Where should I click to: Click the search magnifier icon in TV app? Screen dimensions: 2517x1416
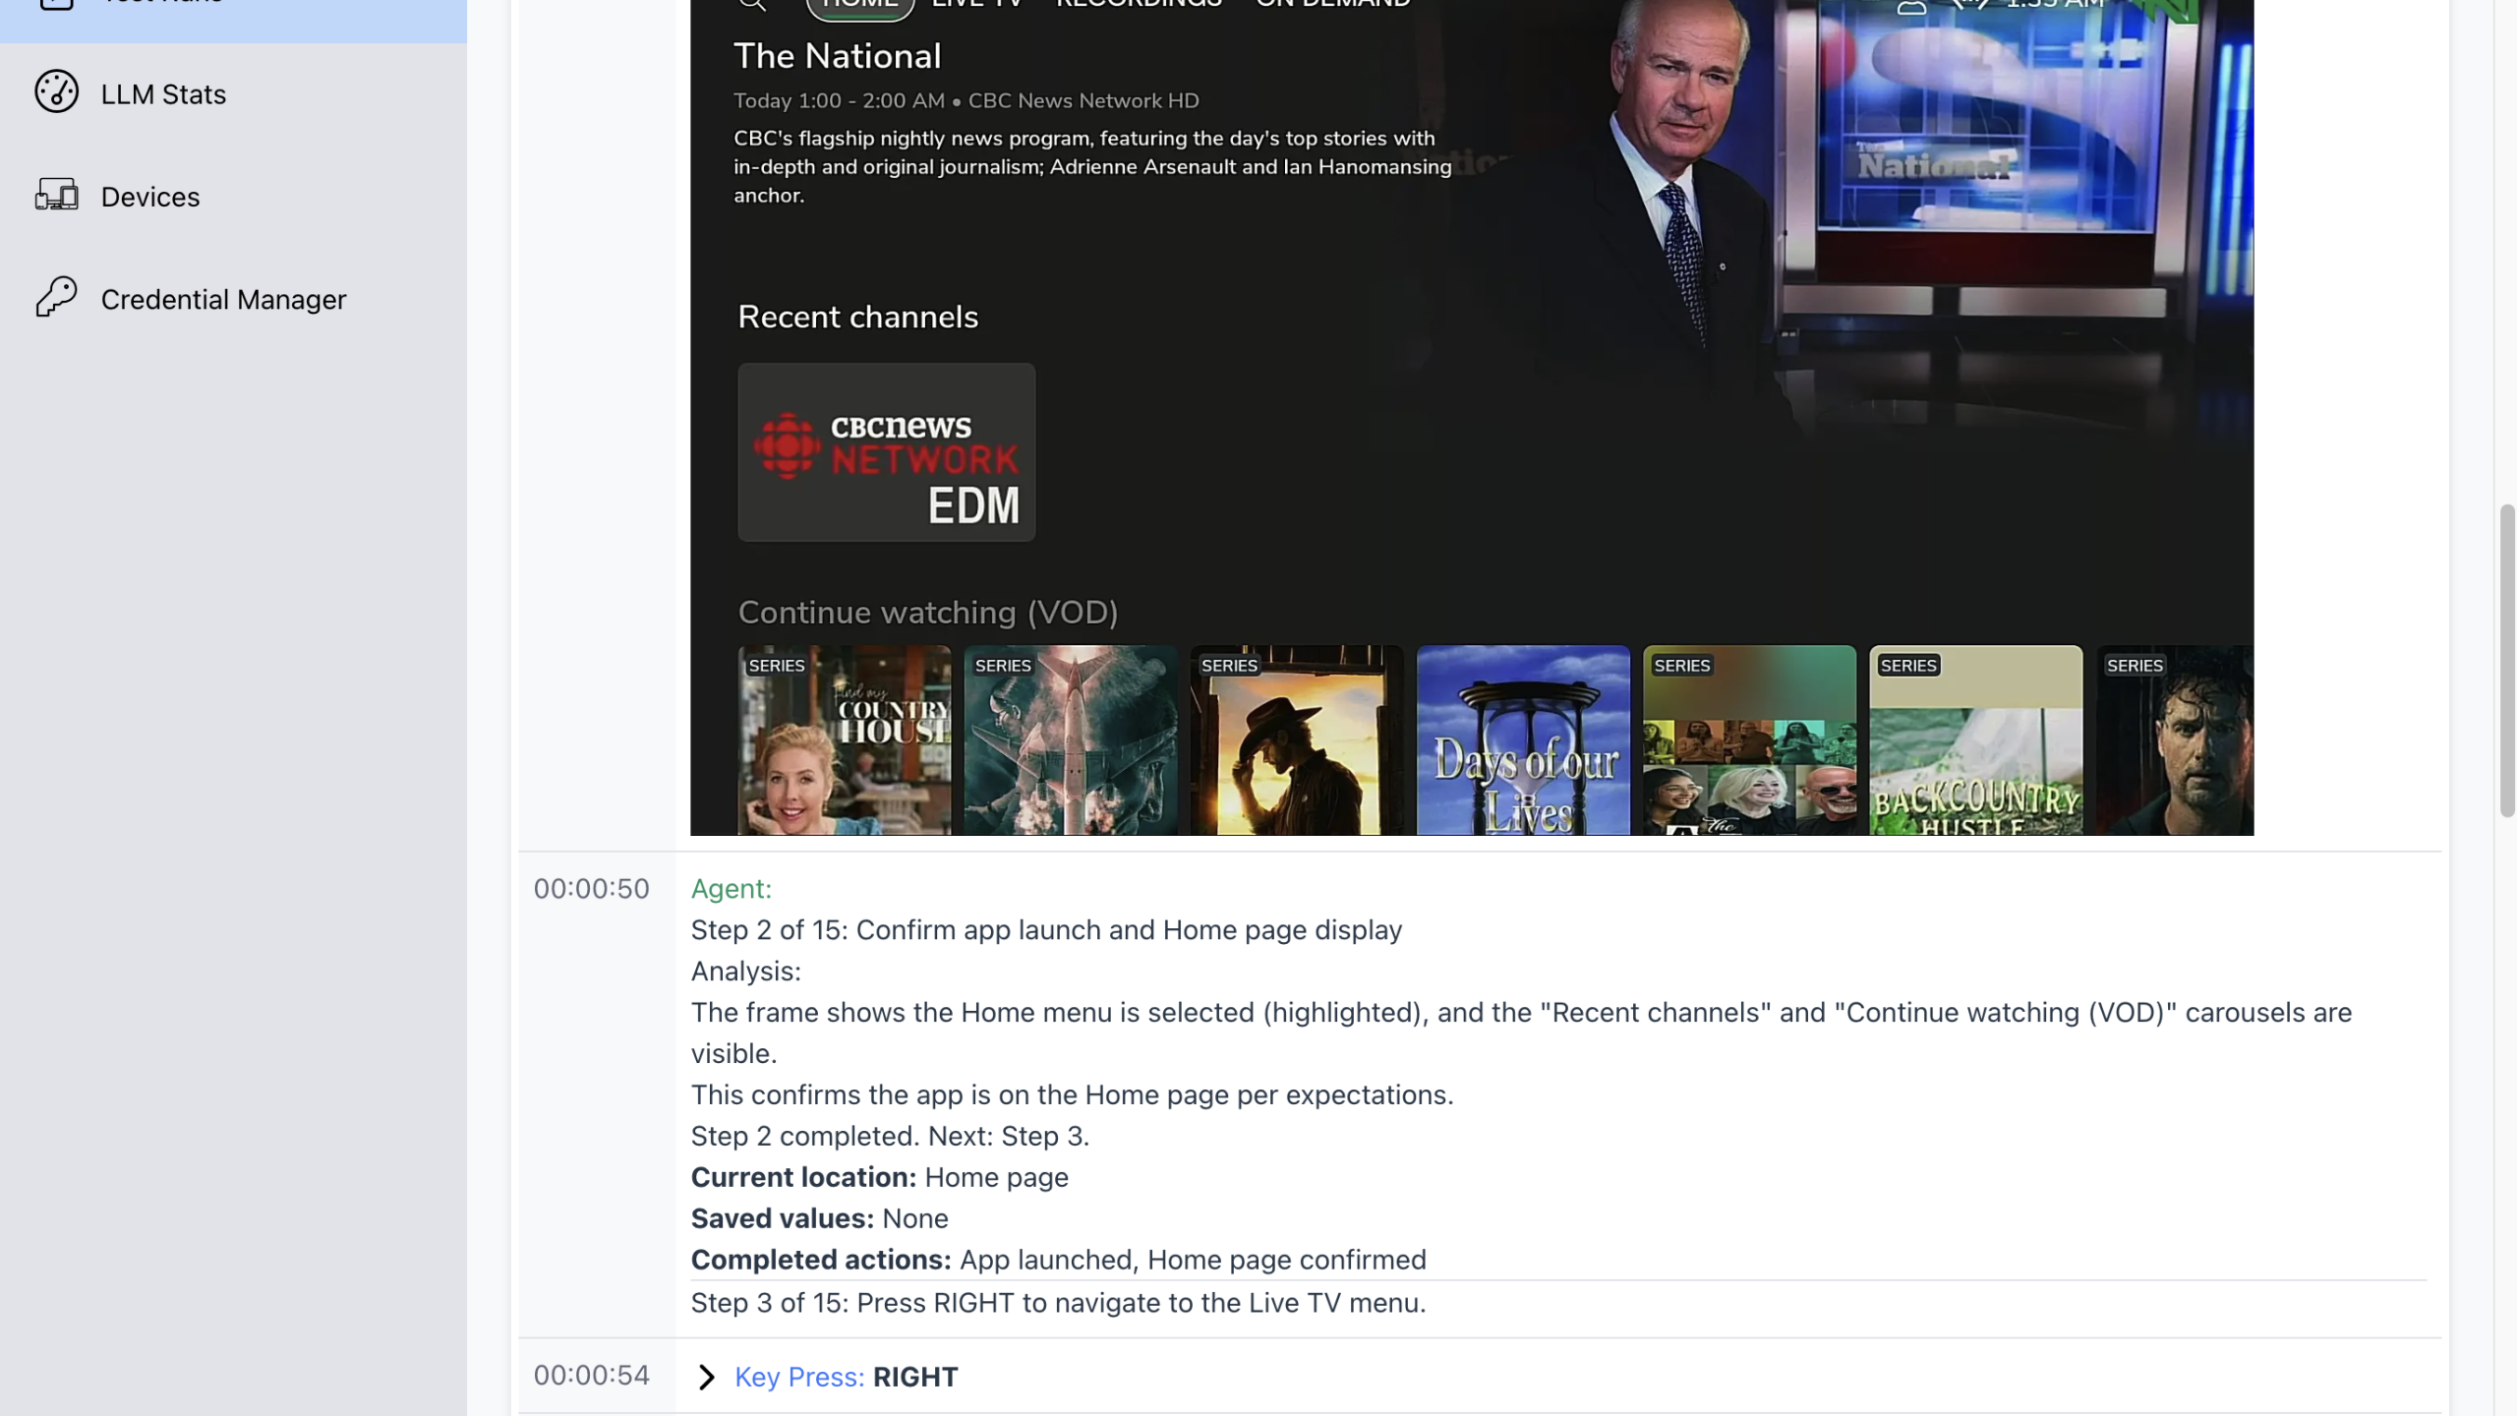coord(752,5)
